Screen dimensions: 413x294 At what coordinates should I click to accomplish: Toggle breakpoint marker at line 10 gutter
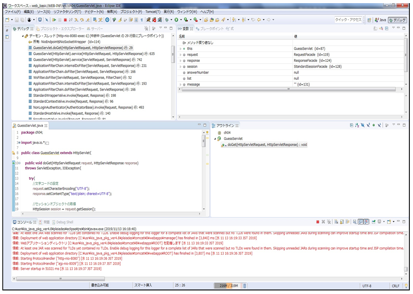click(14, 163)
